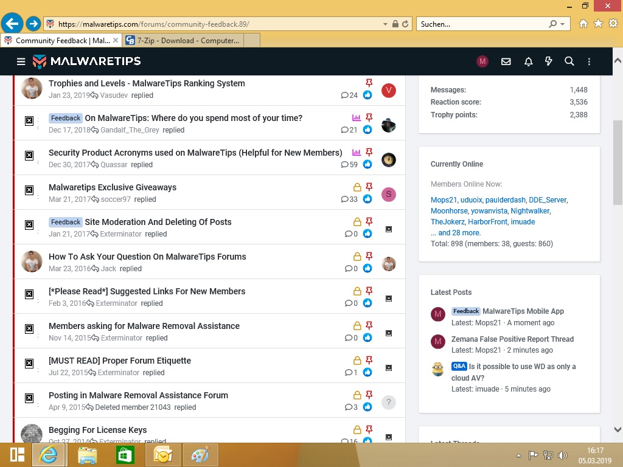Viewport: 623px width, 467px height.
Task: Click the lock icon on Proper Forum Etiquette thread
Action: click(357, 360)
